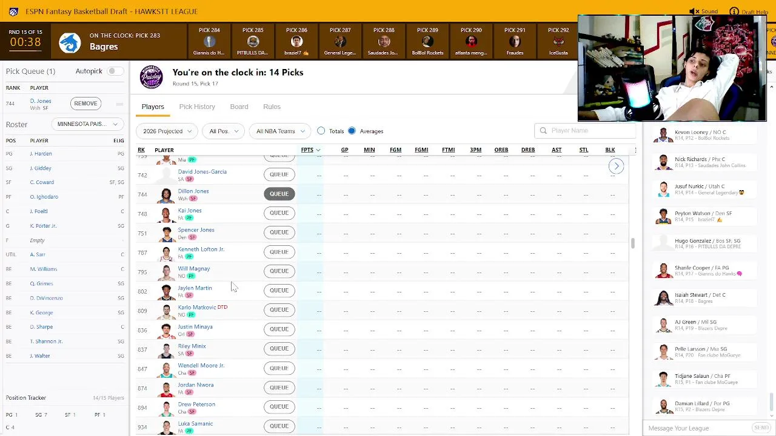Sort by the MIN column header
The image size is (776, 436).
coord(369,150)
